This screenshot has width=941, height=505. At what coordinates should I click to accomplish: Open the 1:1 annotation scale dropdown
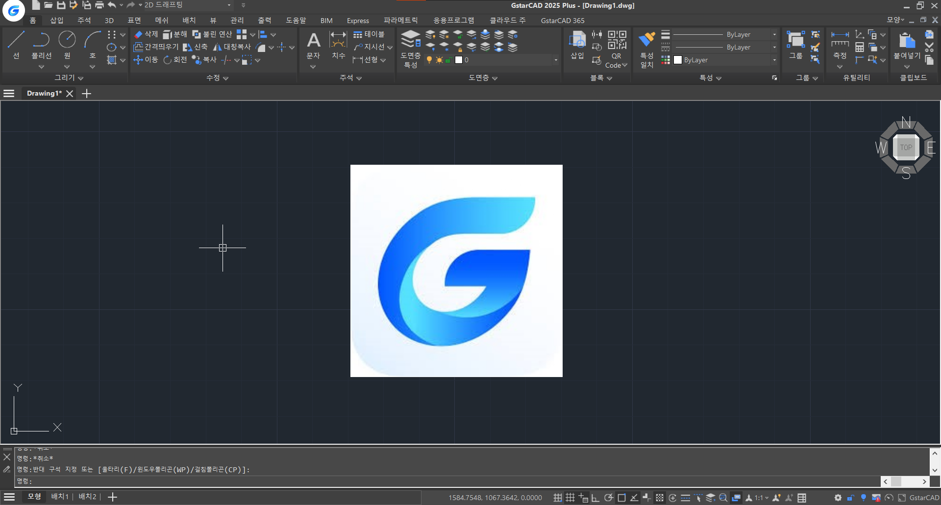click(761, 498)
